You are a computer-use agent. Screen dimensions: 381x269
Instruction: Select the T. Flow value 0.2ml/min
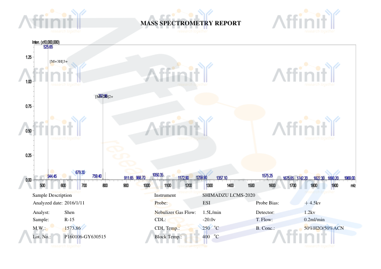point(314,220)
